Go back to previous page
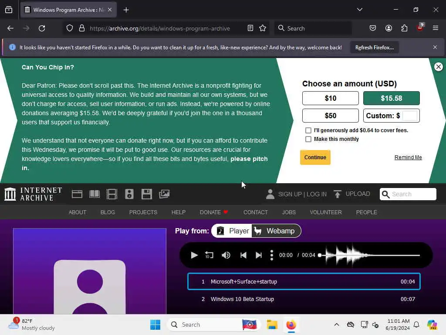The width and height of the screenshot is (446, 335). click(10, 28)
